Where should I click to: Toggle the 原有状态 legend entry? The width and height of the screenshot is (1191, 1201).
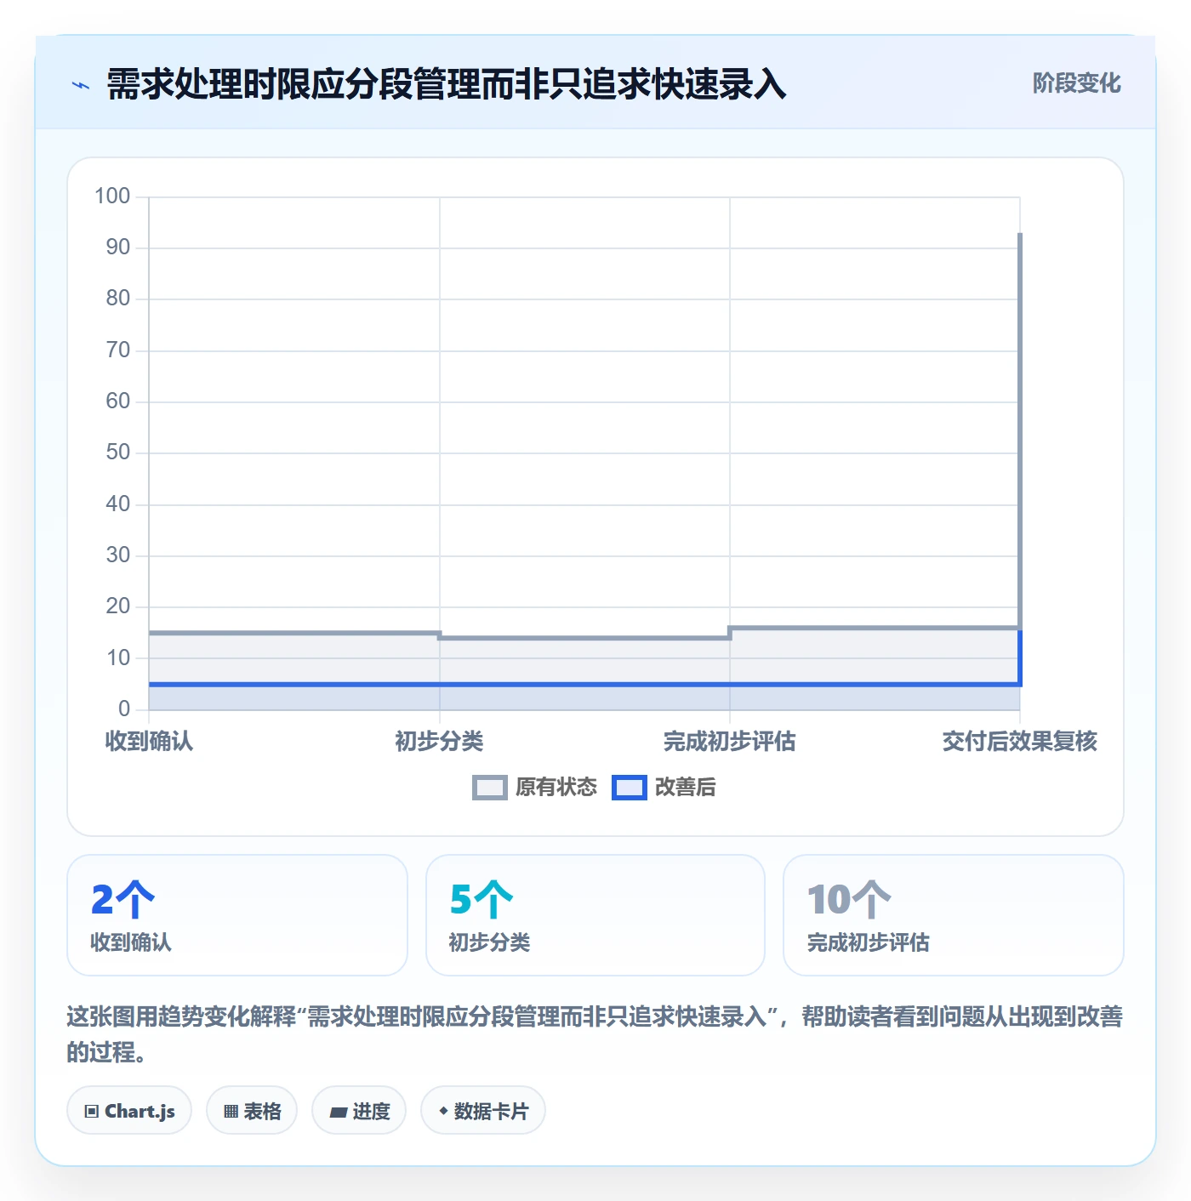(535, 788)
